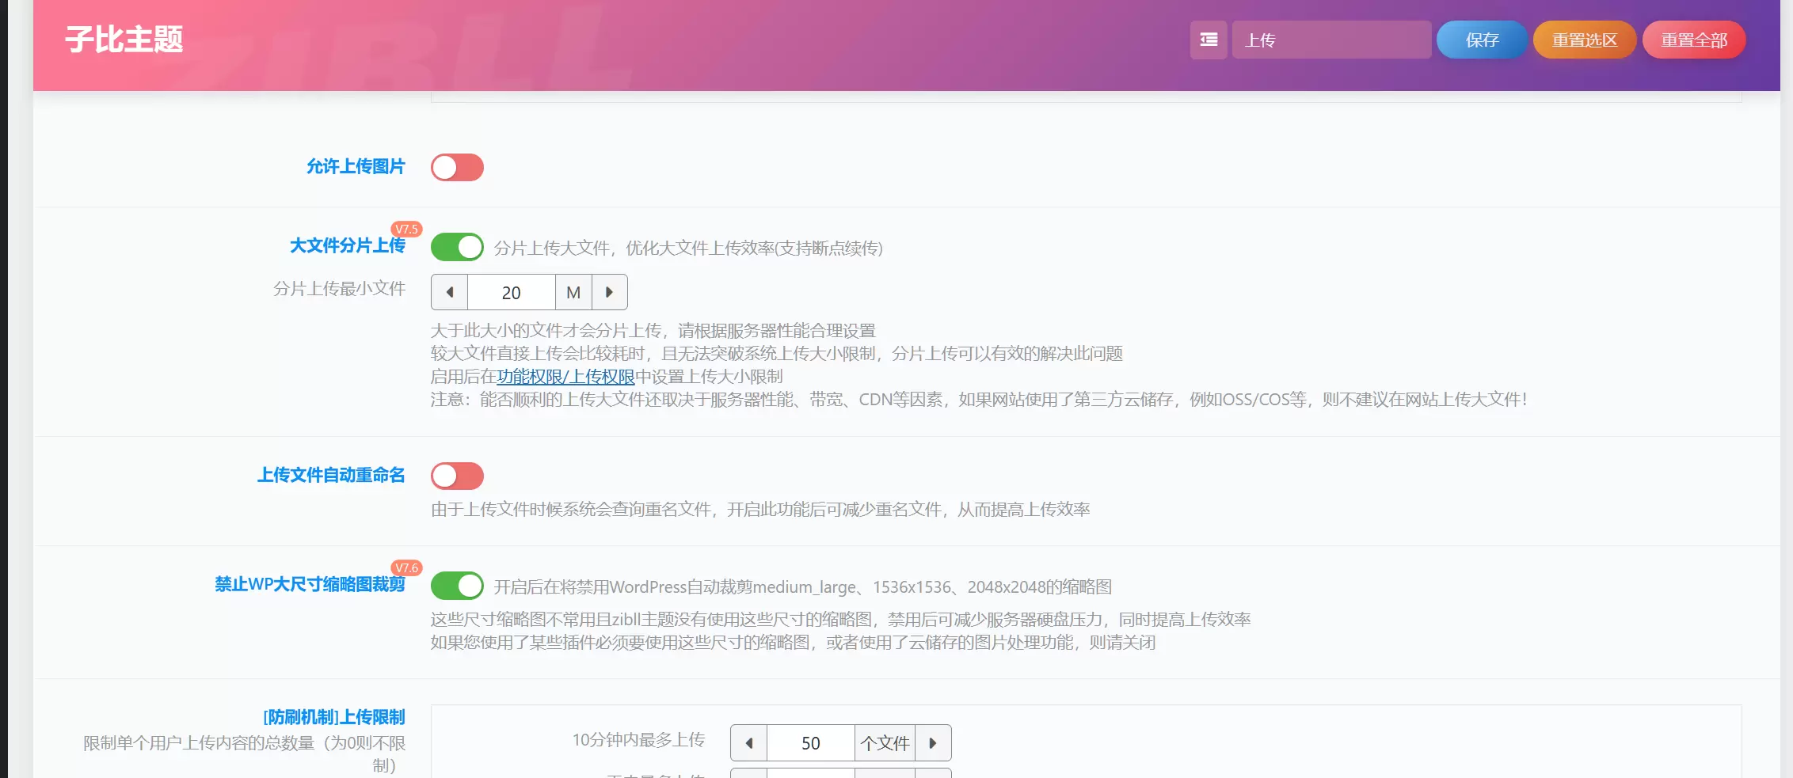Image resolution: width=1793 pixels, height=778 pixels.
Task: Decrease 分片上传最小文件 with left arrow
Action: pyautogui.click(x=450, y=292)
